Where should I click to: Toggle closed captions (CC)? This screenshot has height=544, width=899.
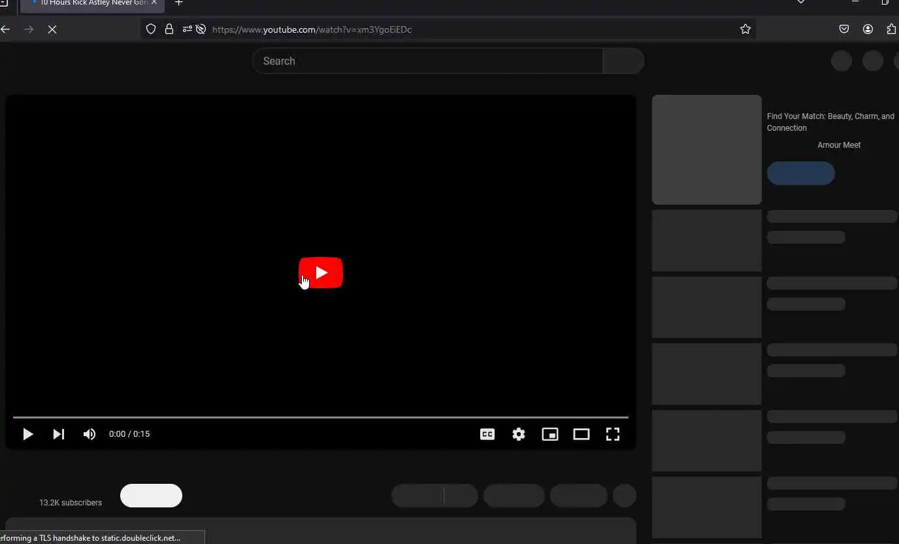[487, 434]
